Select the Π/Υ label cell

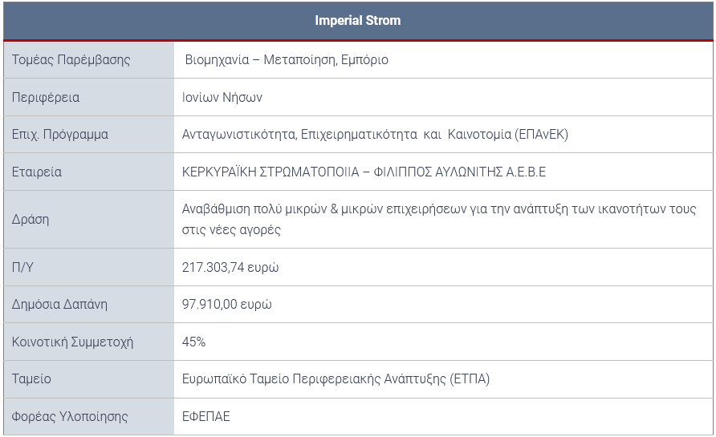[89, 267]
